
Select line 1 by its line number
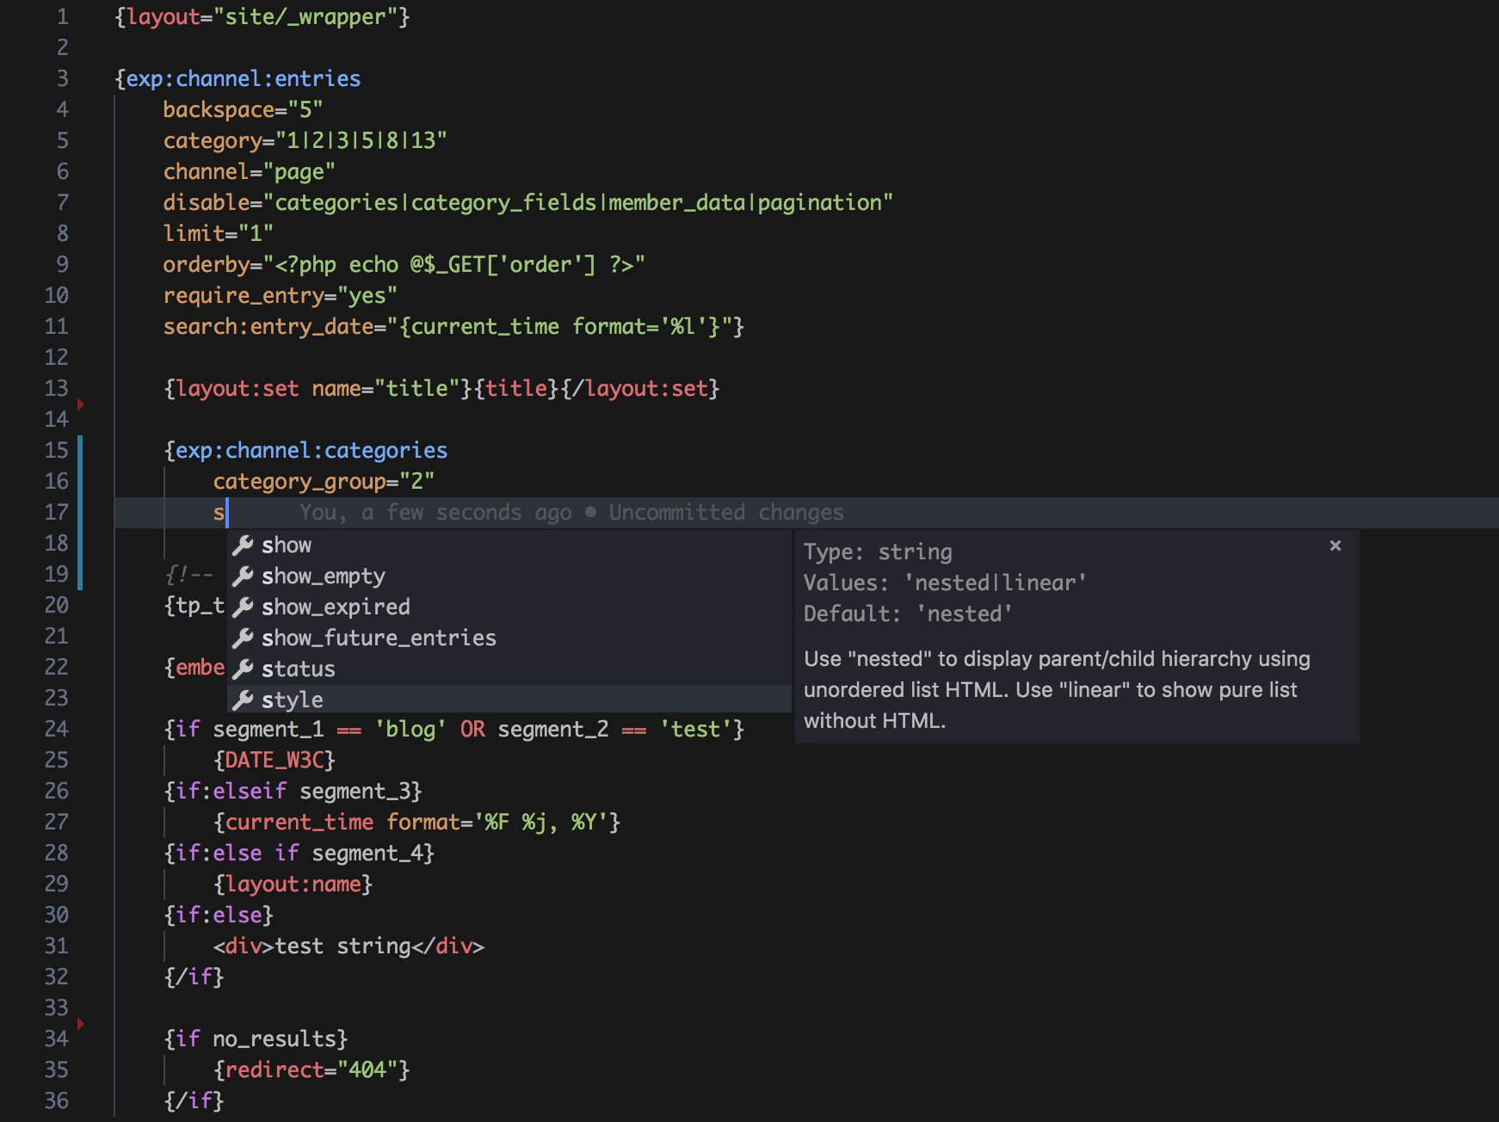tap(62, 16)
